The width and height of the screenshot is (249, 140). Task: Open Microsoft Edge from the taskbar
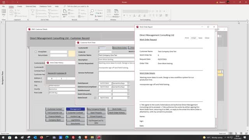(x=67, y=137)
